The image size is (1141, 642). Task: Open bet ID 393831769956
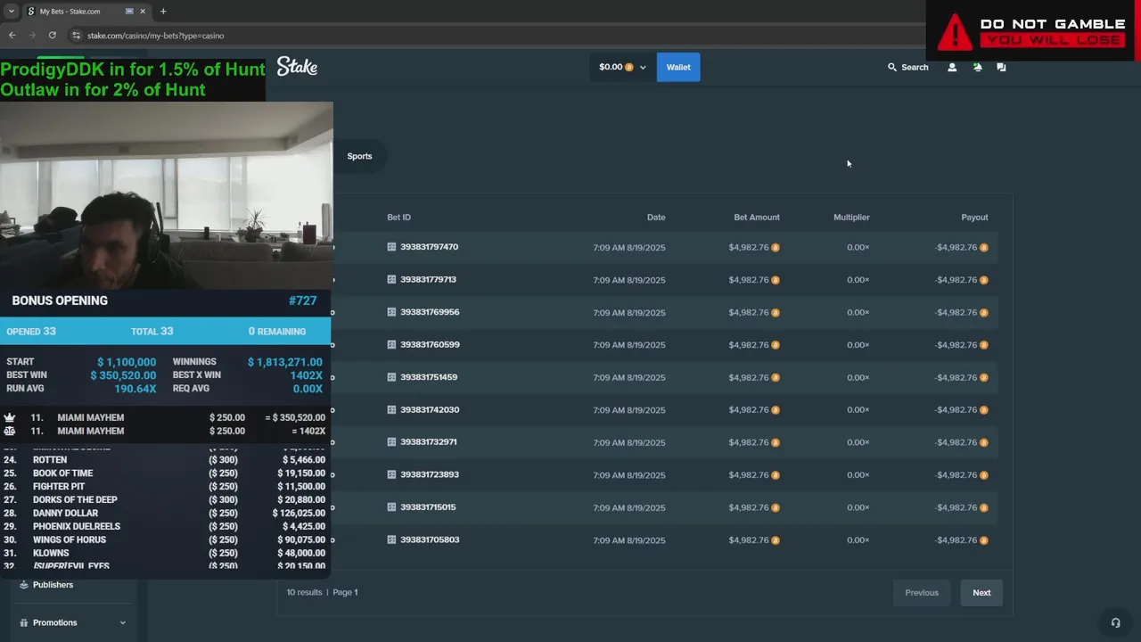[x=430, y=312]
